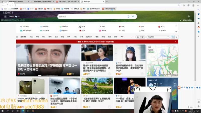
Task: Open the ebaloi bookmark
Action: point(30,9)
